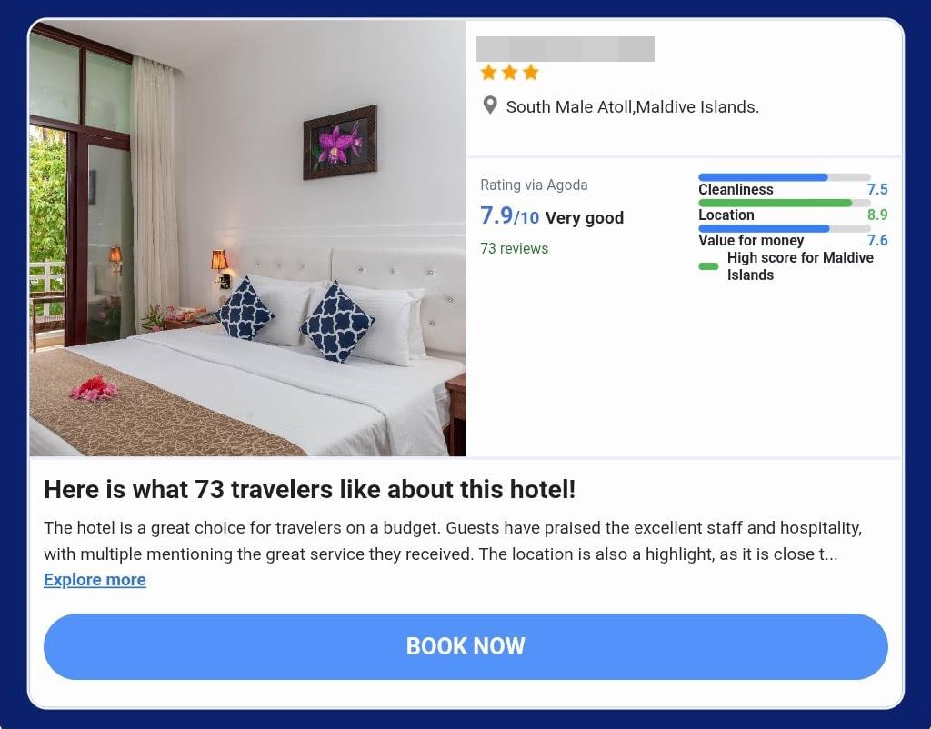931x729 pixels.
Task: Click the location pin icon
Action: click(490, 105)
